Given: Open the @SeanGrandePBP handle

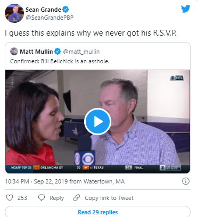Looking at the screenshot, I should point(50,18).
